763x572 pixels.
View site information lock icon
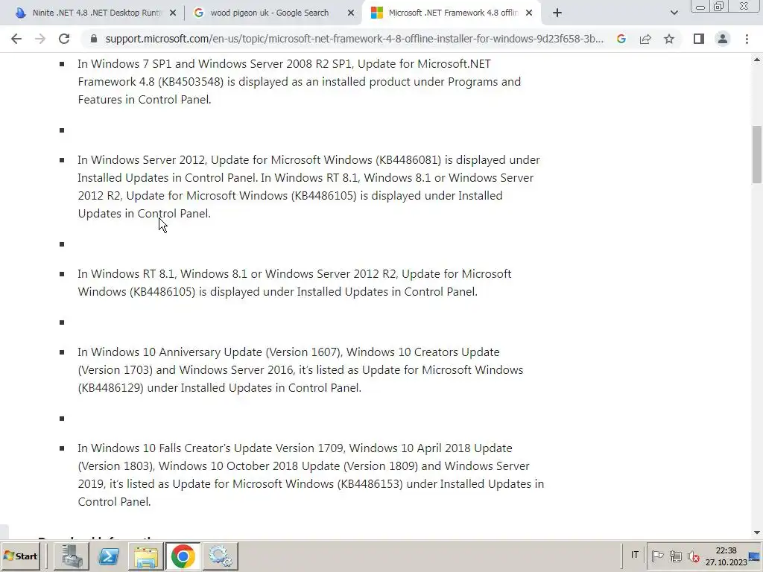coord(94,39)
